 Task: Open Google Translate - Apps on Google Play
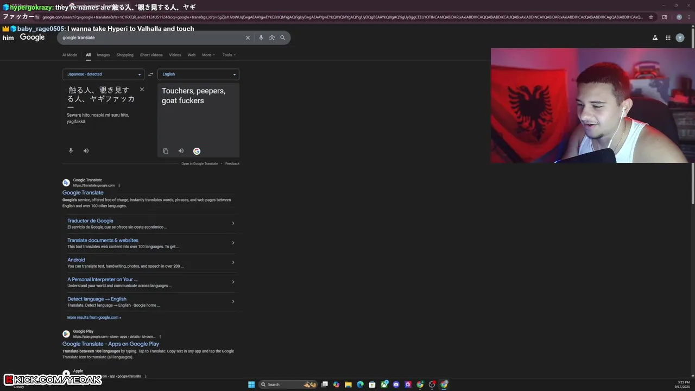point(110,344)
